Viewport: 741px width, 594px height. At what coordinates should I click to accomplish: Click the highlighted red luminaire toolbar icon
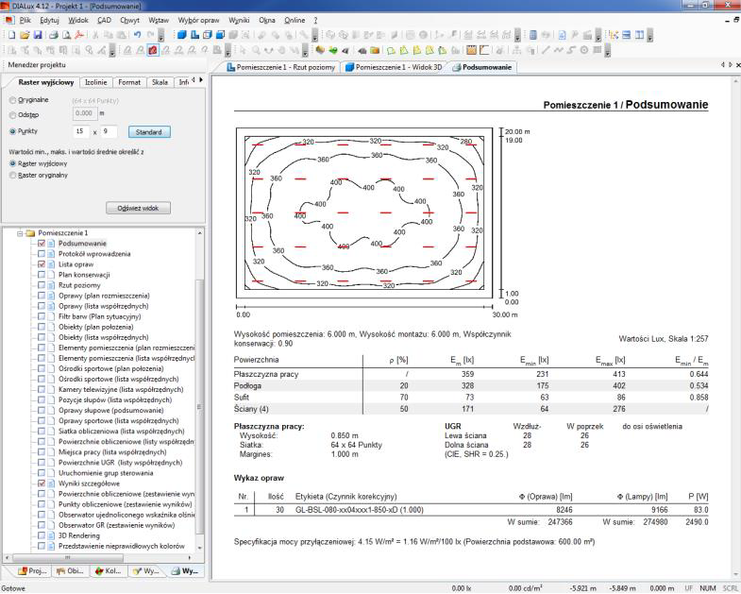(153, 50)
